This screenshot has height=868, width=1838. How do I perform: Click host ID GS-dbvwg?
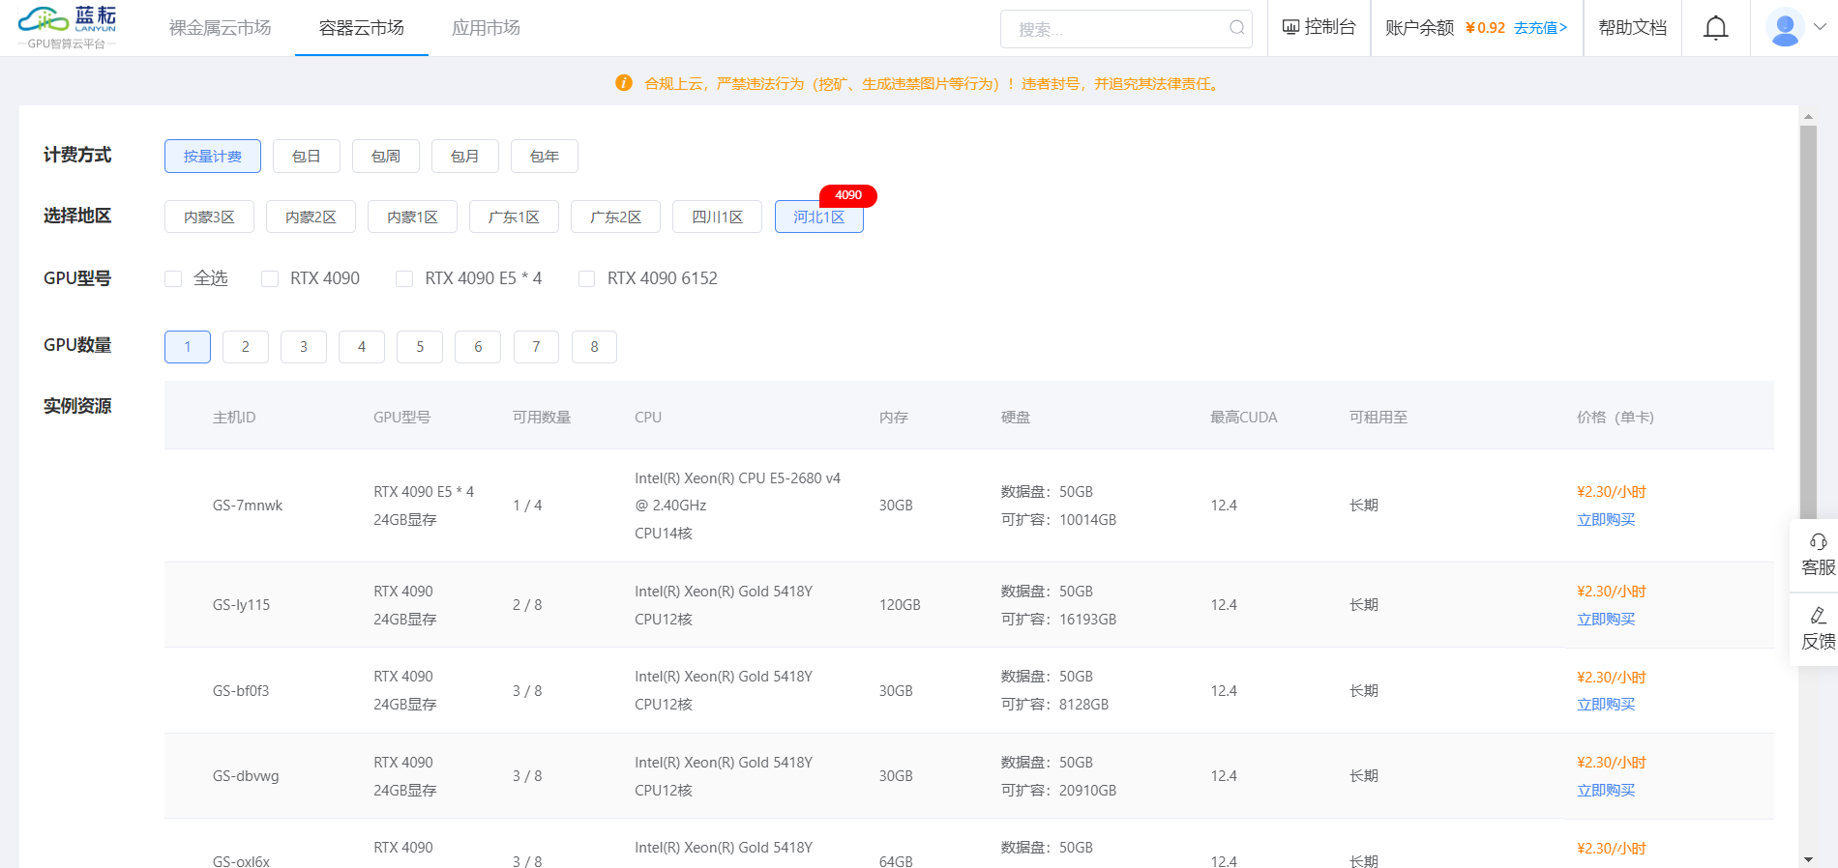coord(246,776)
